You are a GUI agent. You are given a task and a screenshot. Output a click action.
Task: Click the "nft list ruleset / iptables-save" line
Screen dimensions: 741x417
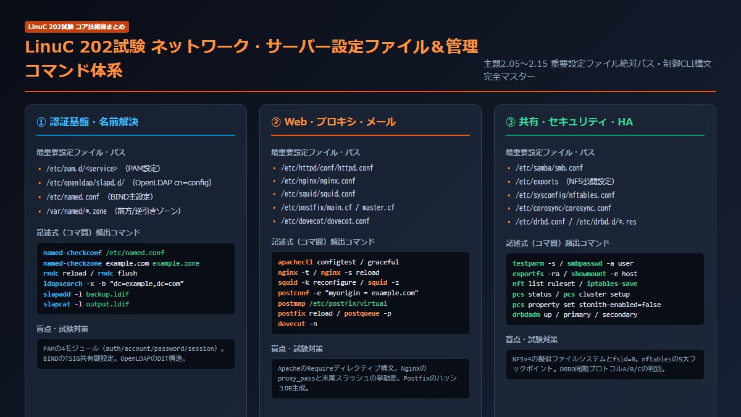(x=575, y=284)
